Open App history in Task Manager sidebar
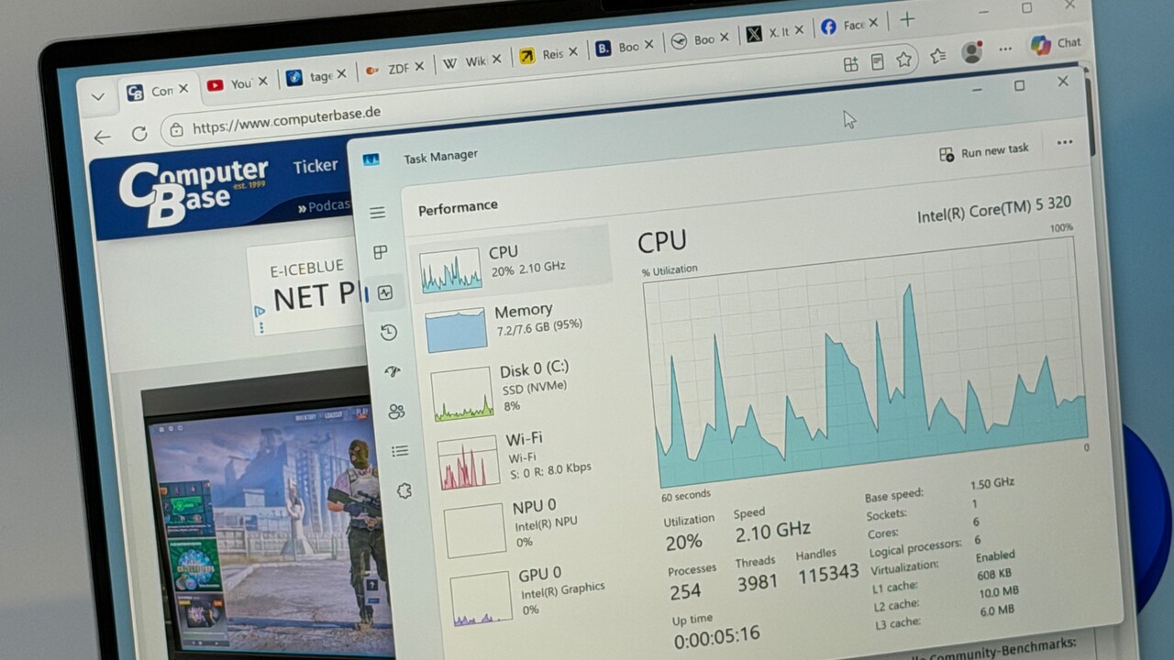The image size is (1174, 660). pyautogui.click(x=389, y=333)
